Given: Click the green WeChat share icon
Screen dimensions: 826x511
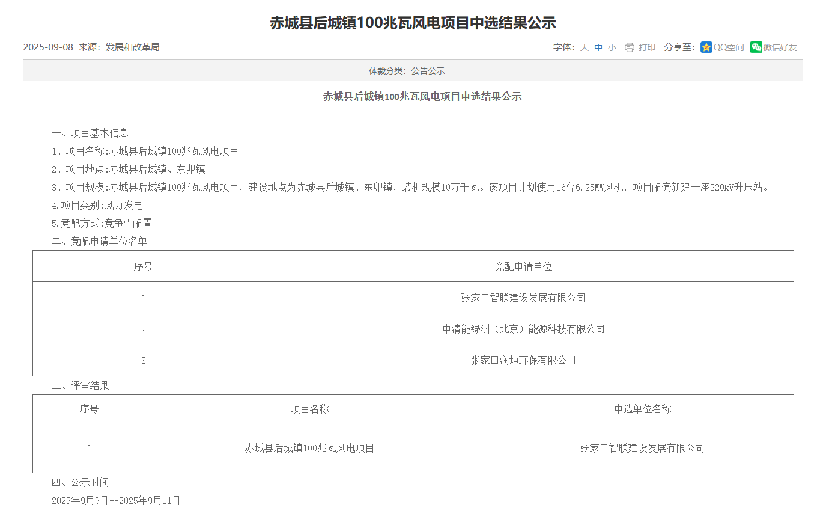Looking at the screenshot, I should click(x=756, y=47).
